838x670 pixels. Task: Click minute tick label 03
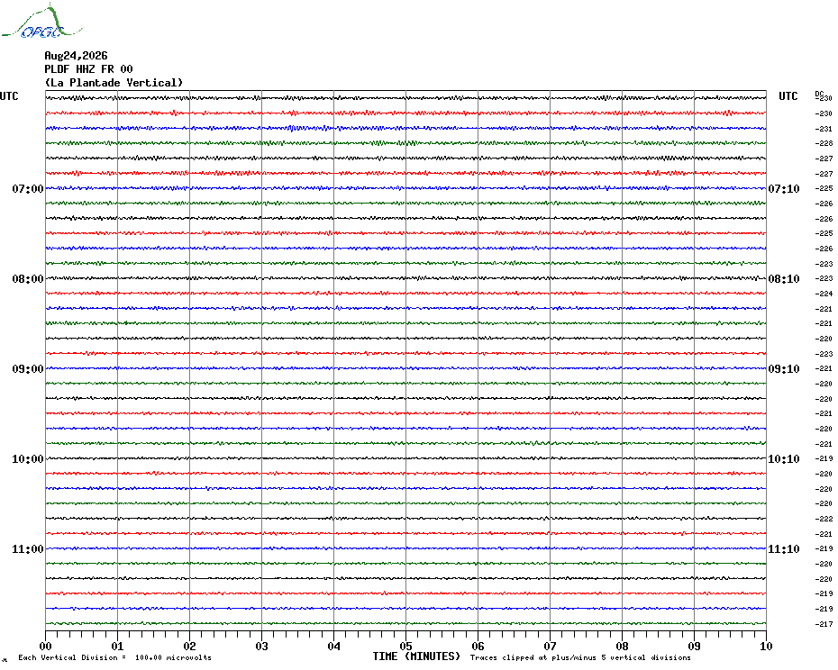point(262,646)
